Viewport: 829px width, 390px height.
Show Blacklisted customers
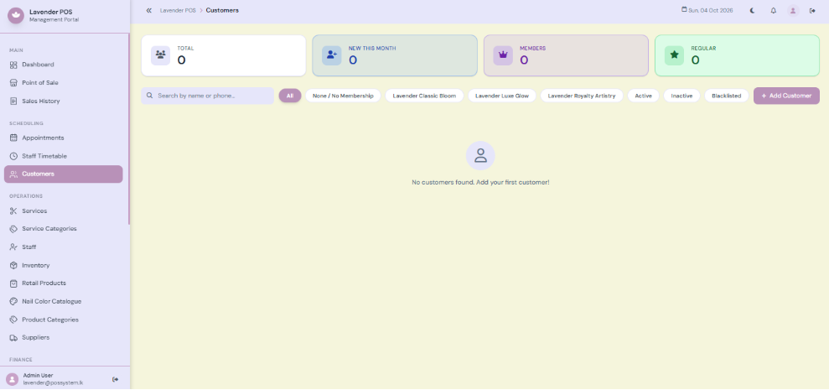coord(727,96)
